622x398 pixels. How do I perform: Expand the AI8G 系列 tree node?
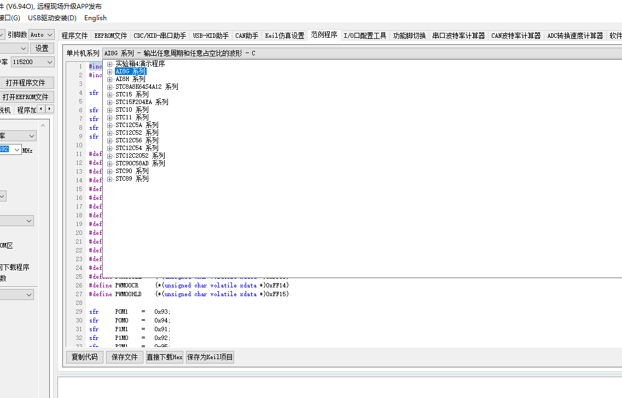110,72
